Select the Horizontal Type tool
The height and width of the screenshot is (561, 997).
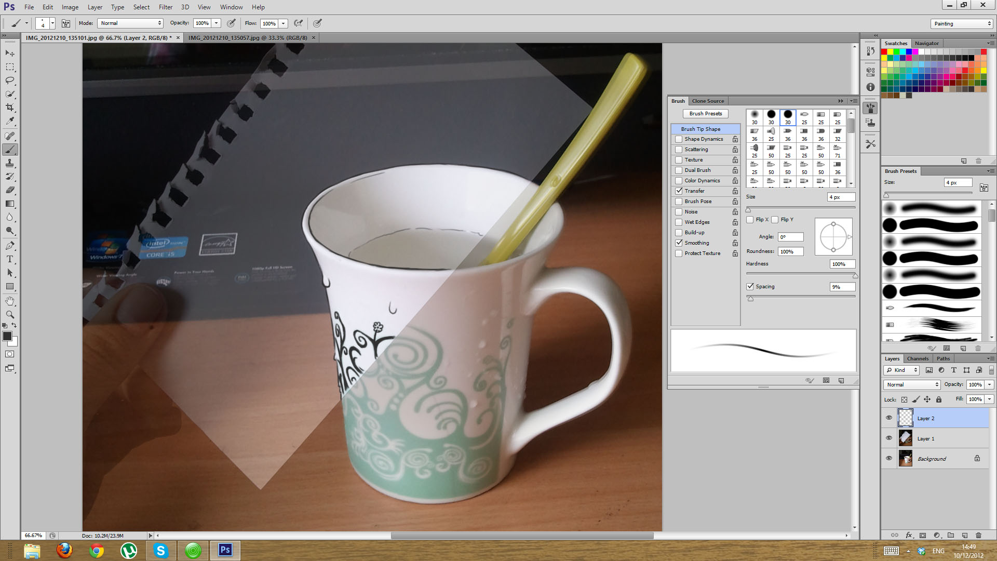(10, 259)
